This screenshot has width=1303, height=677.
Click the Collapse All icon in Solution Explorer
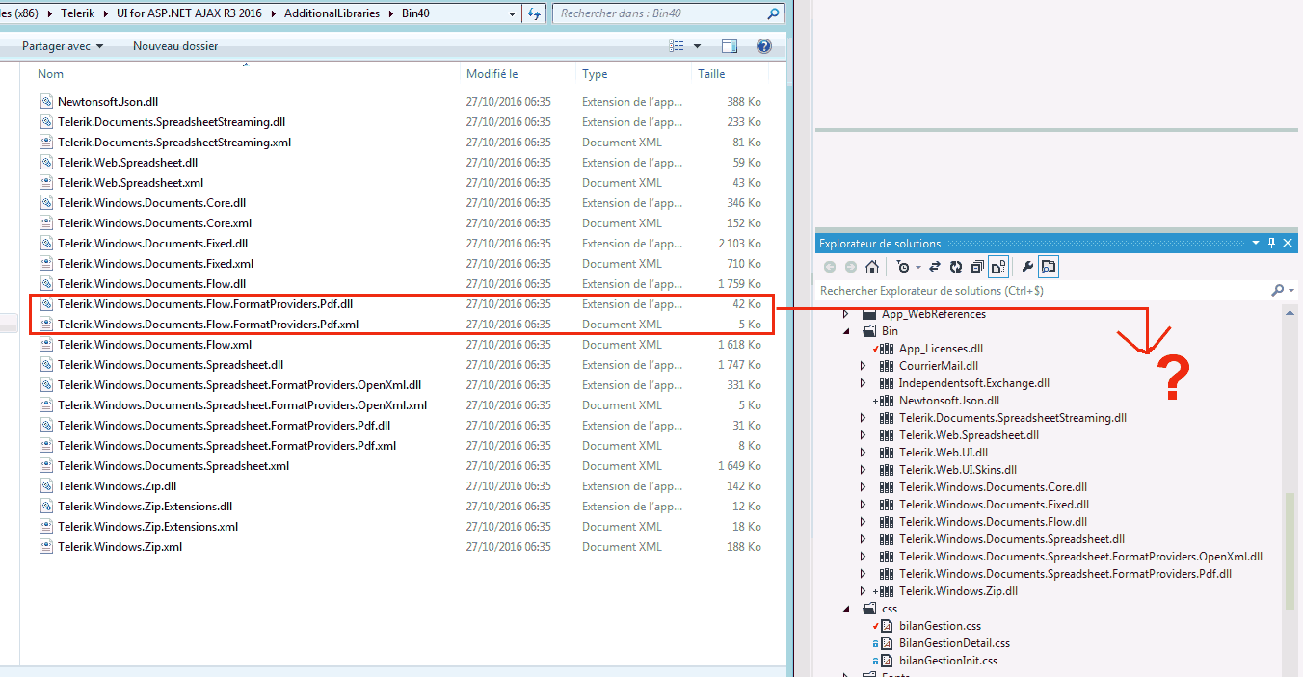[977, 267]
